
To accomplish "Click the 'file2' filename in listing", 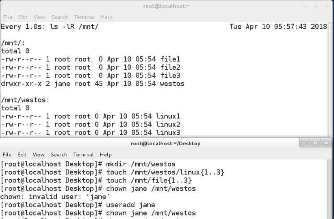I will 170,67.
